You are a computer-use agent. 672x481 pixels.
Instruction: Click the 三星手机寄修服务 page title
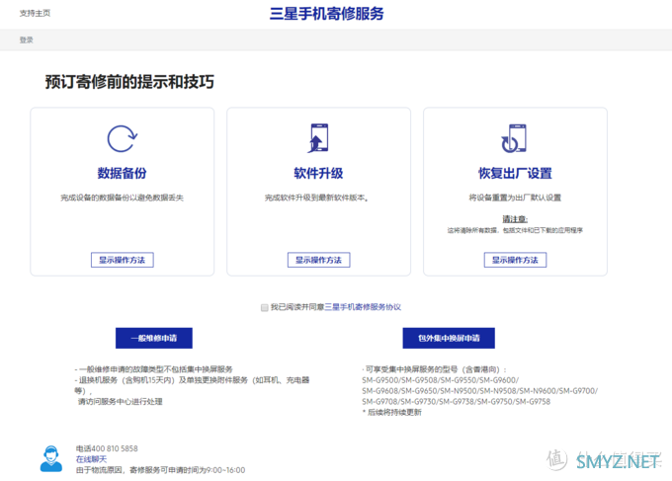point(326,14)
